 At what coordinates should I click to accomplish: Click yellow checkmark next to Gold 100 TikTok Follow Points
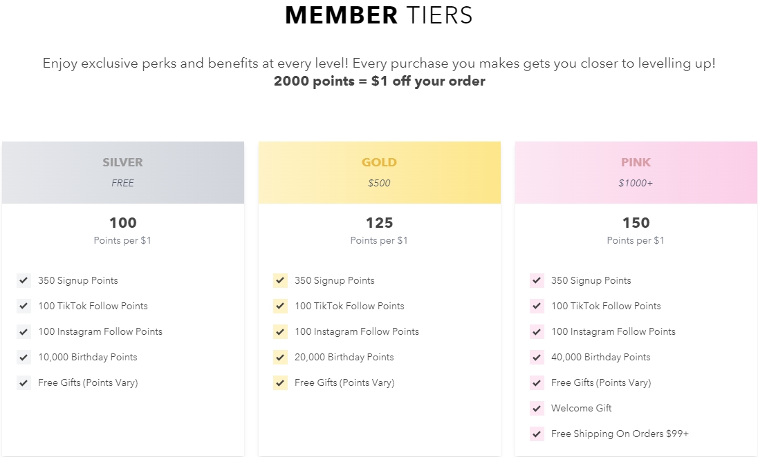coord(280,306)
